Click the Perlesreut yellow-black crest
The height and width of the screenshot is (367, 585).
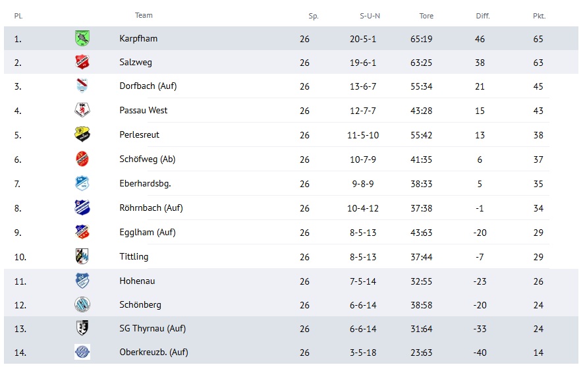pyautogui.click(x=82, y=134)
